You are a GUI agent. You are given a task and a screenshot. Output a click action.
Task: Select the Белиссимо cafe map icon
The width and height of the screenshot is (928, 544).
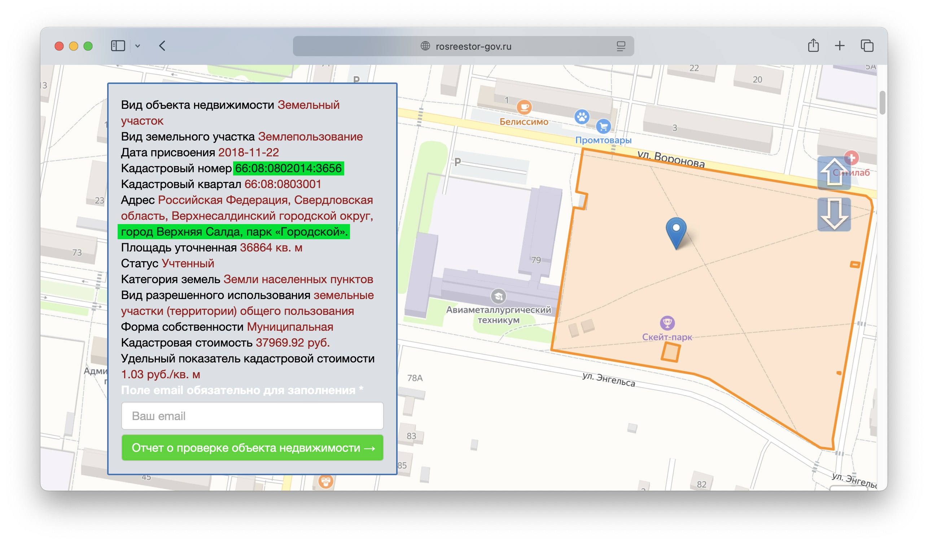[524, 107]
